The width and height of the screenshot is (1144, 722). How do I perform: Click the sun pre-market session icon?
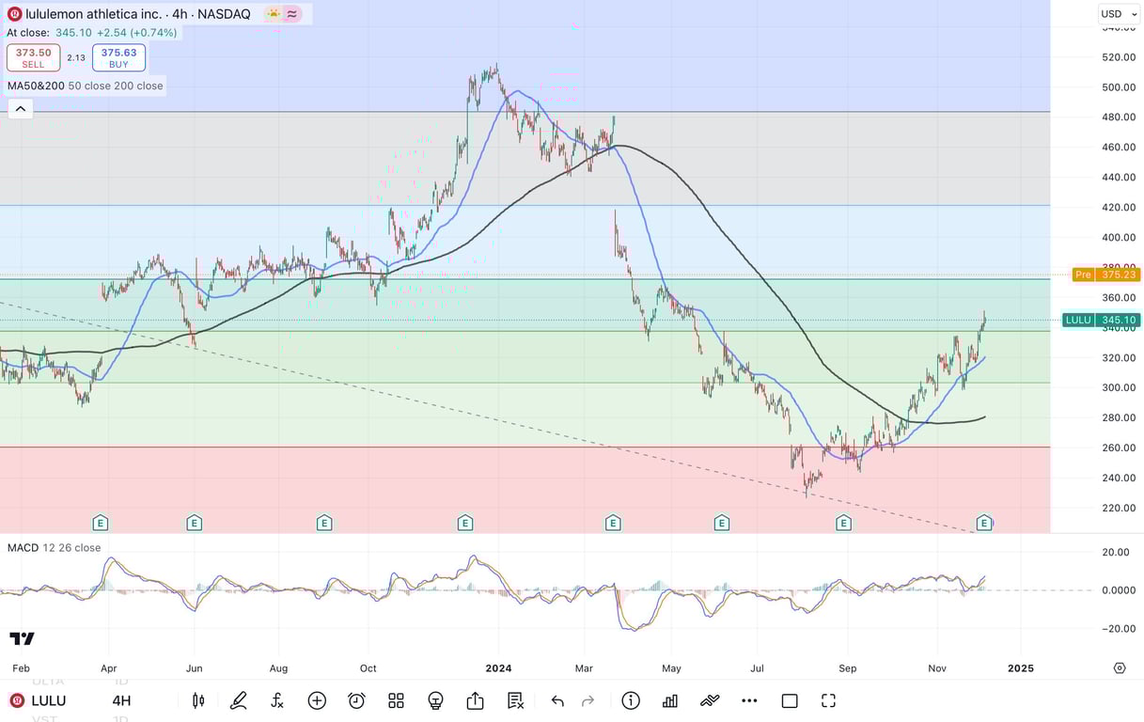coord(273,14)
